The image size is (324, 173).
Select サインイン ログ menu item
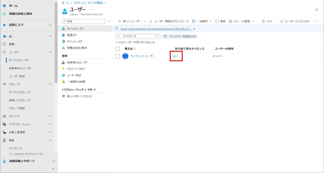[74, 42]
